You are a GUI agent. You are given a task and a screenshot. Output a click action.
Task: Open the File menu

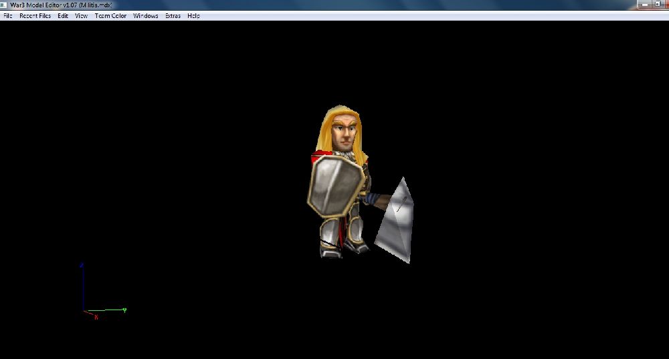[7, 16]
